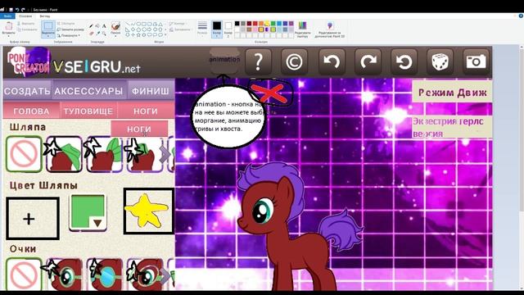Click the camera snapshot button

click(x=476, y=61)
